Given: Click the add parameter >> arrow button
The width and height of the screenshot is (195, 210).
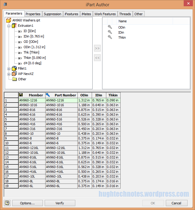Looking at the screenshot, I should 97,48.
